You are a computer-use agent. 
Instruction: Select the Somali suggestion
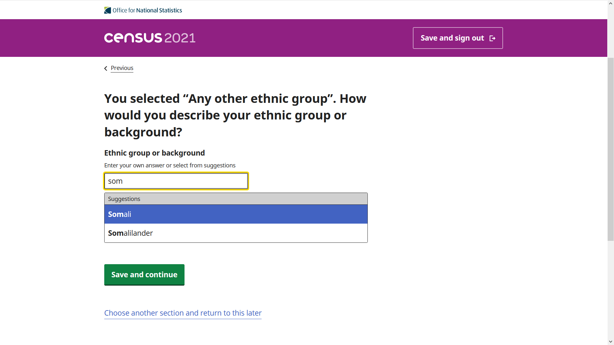pos(236,214)
